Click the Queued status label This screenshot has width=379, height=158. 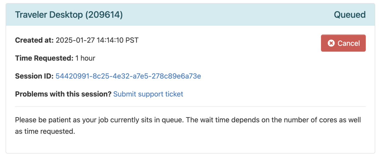[x=350, y=15]
